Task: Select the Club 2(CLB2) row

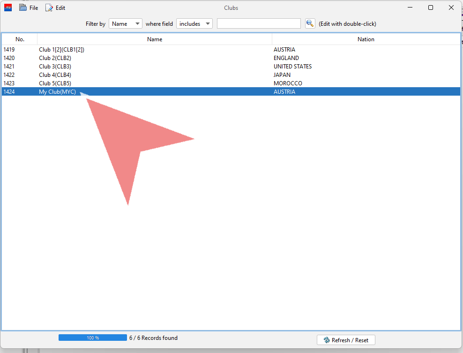Action: point(55,58)
